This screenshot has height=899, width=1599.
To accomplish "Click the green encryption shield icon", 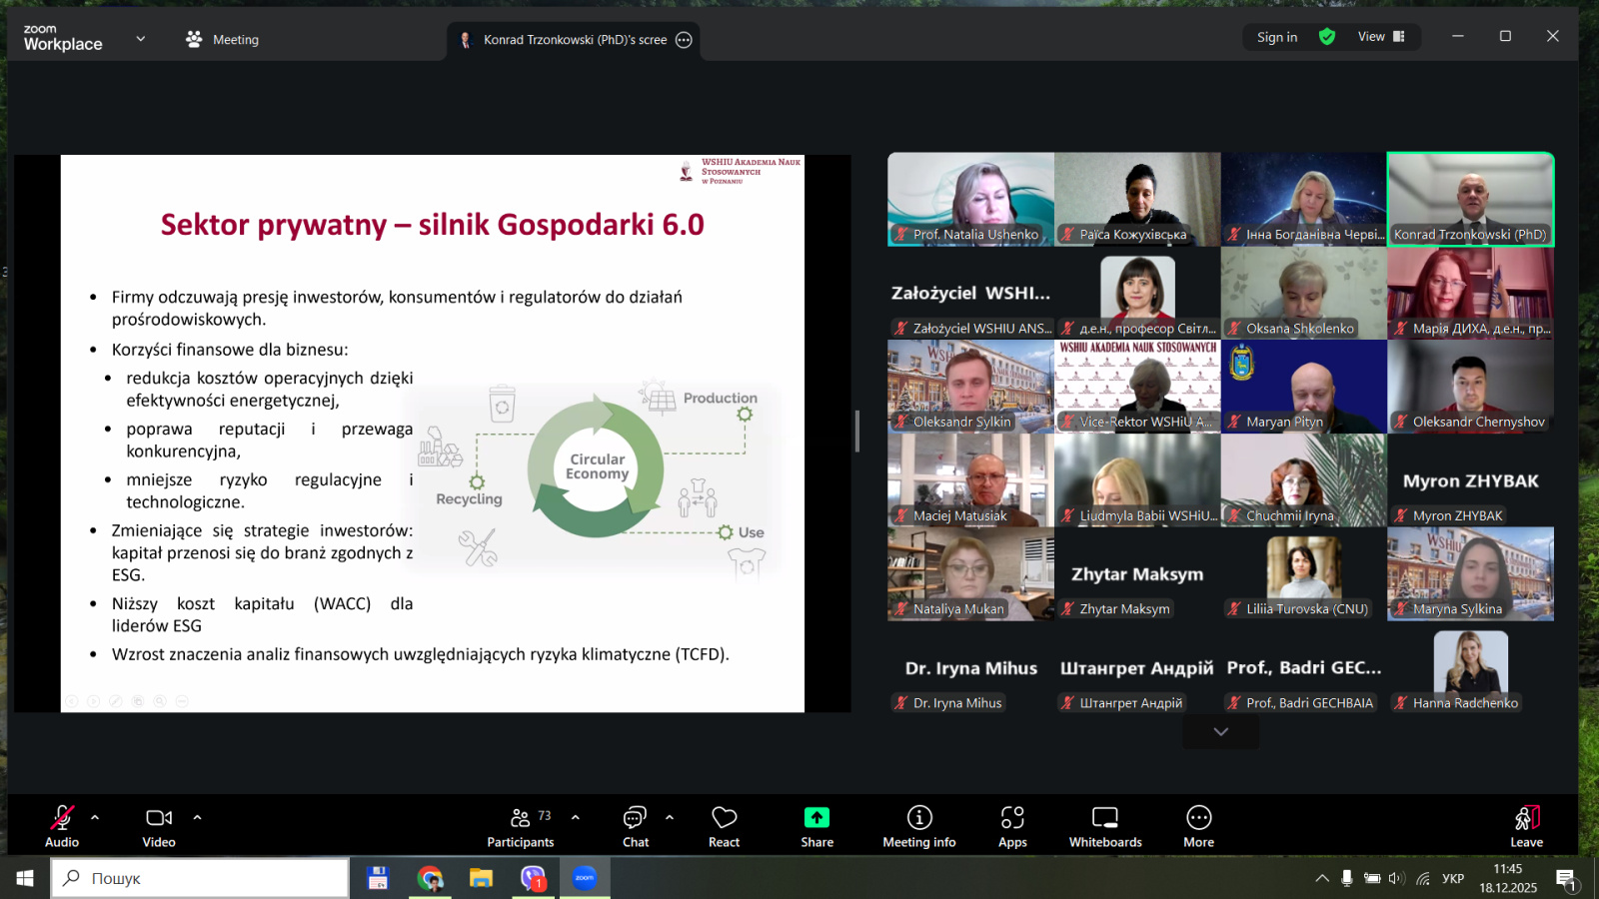I will (1327, 37).
